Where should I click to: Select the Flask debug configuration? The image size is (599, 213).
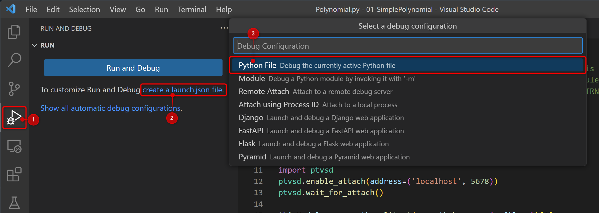coord(408,144)
